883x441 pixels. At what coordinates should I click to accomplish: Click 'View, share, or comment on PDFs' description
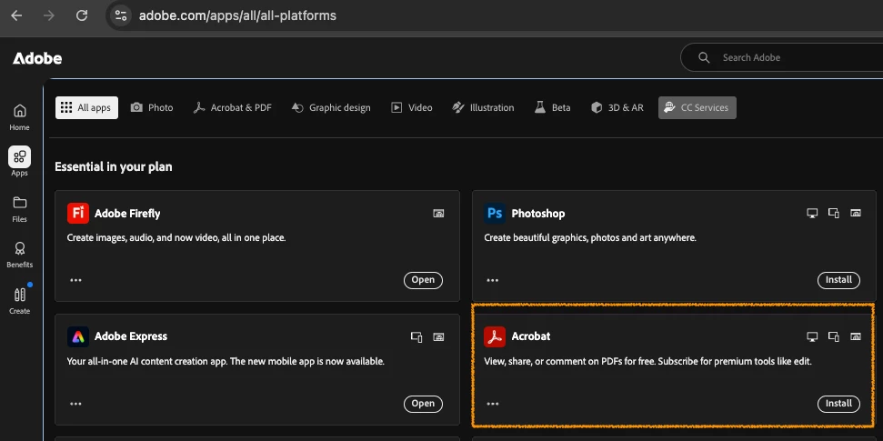point(647,361)
